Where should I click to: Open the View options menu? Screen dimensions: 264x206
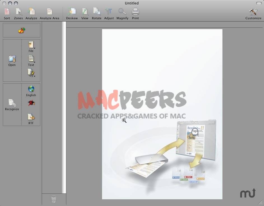(x=85, y=13)
